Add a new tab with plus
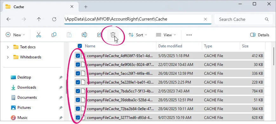 coord(86,7)
